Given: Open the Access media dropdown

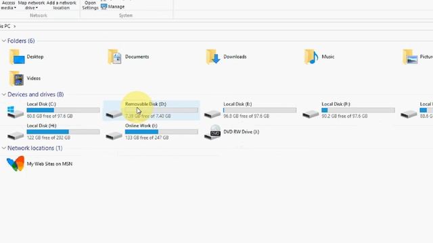Looking at the screenshot, I should (x=8, y=5).
